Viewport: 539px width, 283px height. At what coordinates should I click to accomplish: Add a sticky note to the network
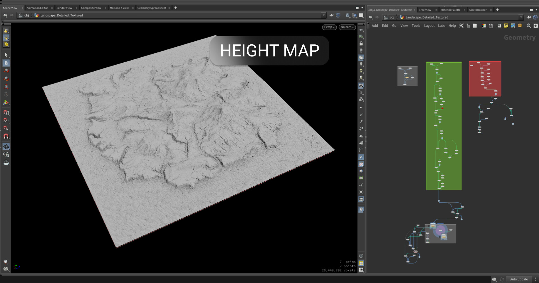click(506, 26)
